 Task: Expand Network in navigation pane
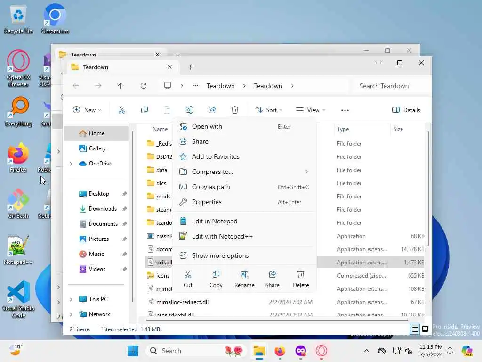[x=71, y=314]
